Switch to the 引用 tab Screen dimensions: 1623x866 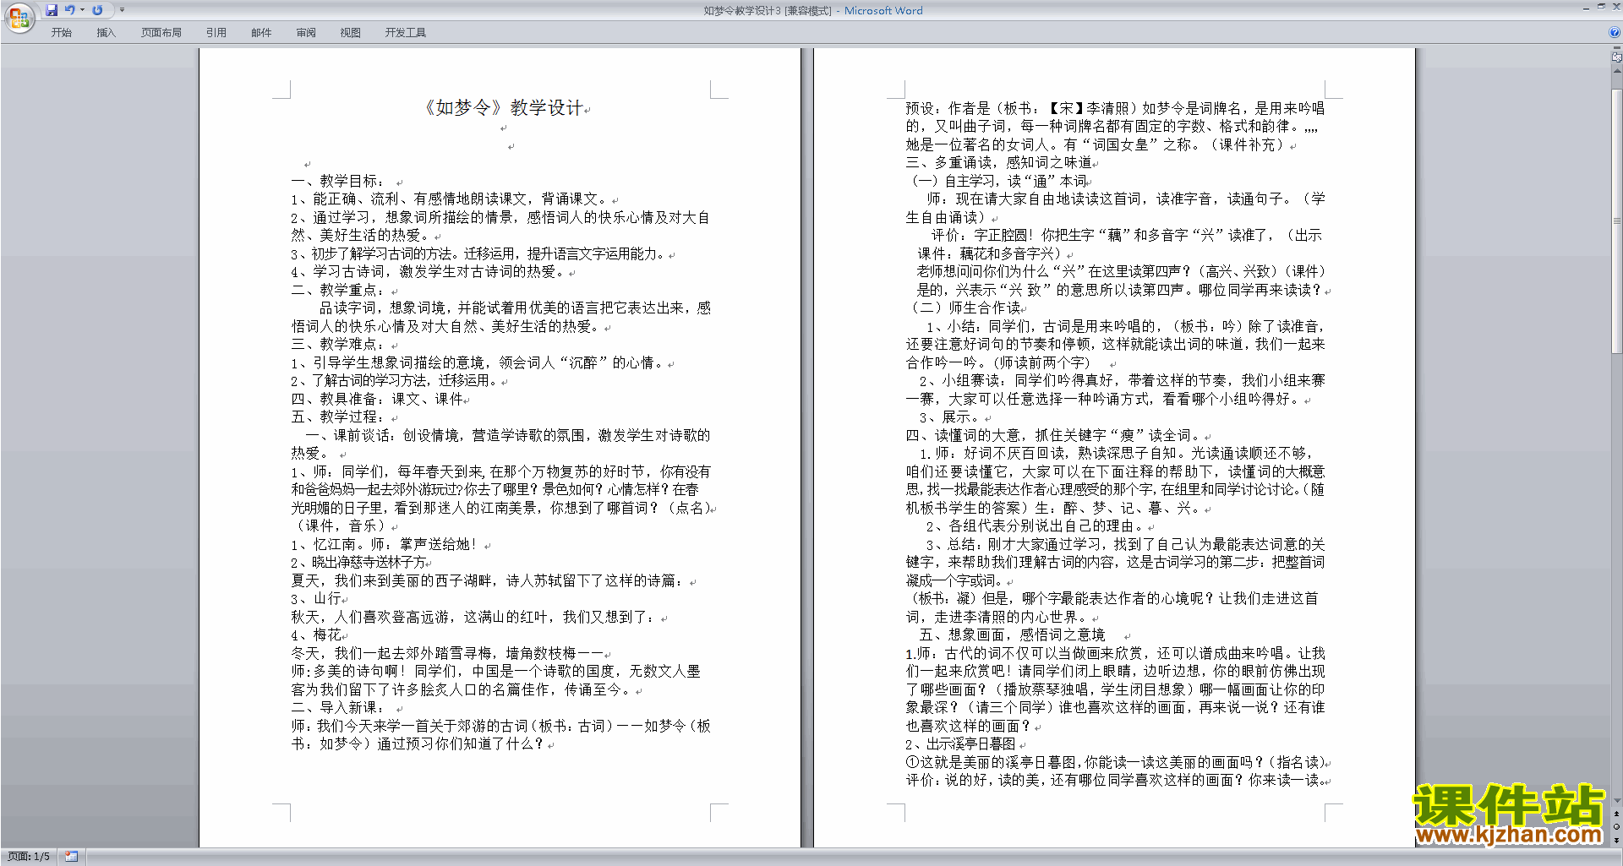point(216,33)
